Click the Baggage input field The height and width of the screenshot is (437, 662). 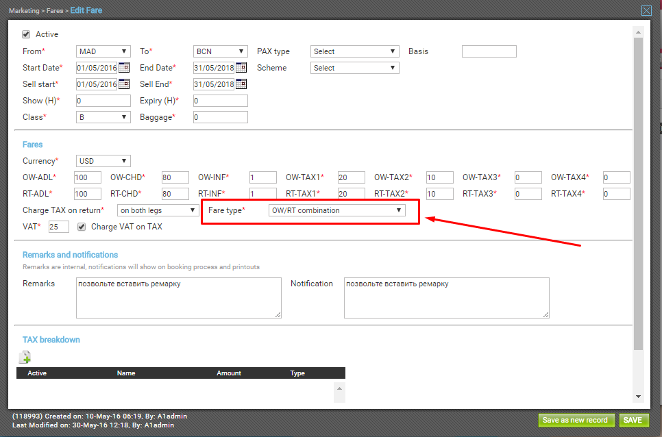click(221, 117)
